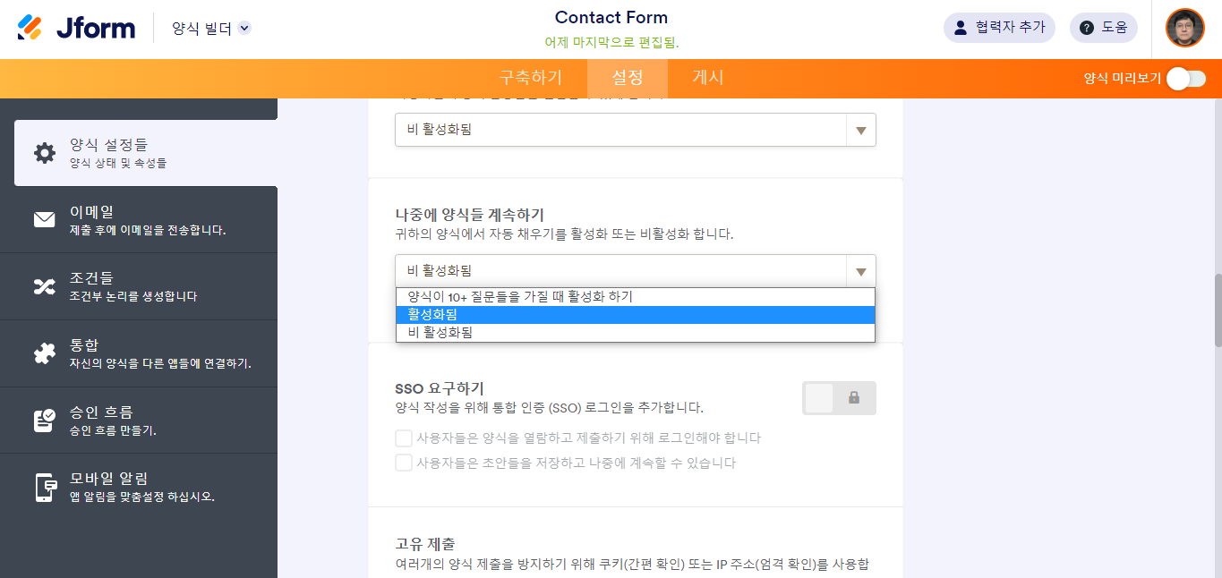Screen dimensions: 1222x578
Task: Click the approval flow icon
Action: (x=44, y=421)
